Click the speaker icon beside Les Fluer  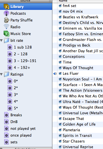[55, 74]
